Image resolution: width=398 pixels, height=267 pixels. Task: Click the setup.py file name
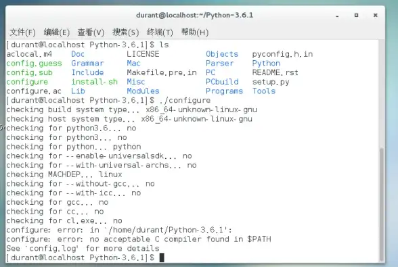click(271, 82)
